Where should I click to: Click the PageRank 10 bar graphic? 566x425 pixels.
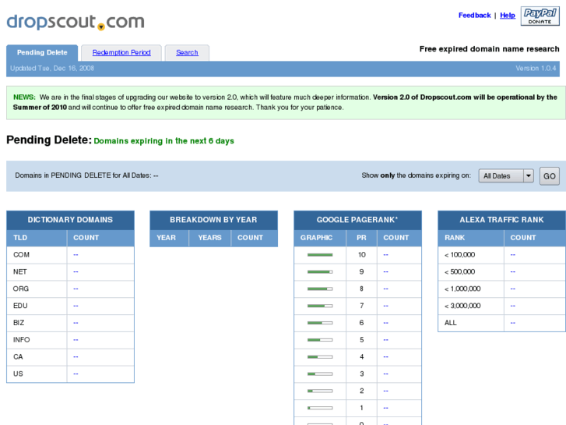320,255
